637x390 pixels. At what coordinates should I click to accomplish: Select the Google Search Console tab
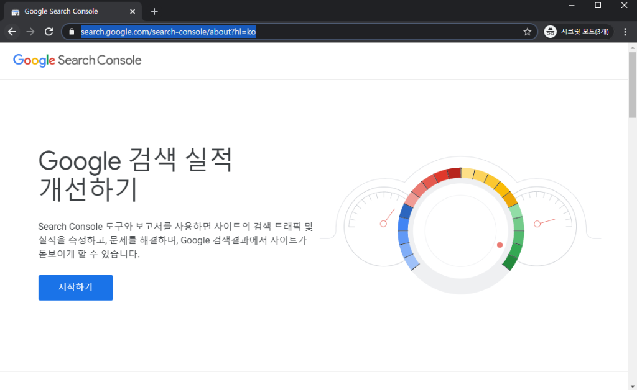point(73,11)
